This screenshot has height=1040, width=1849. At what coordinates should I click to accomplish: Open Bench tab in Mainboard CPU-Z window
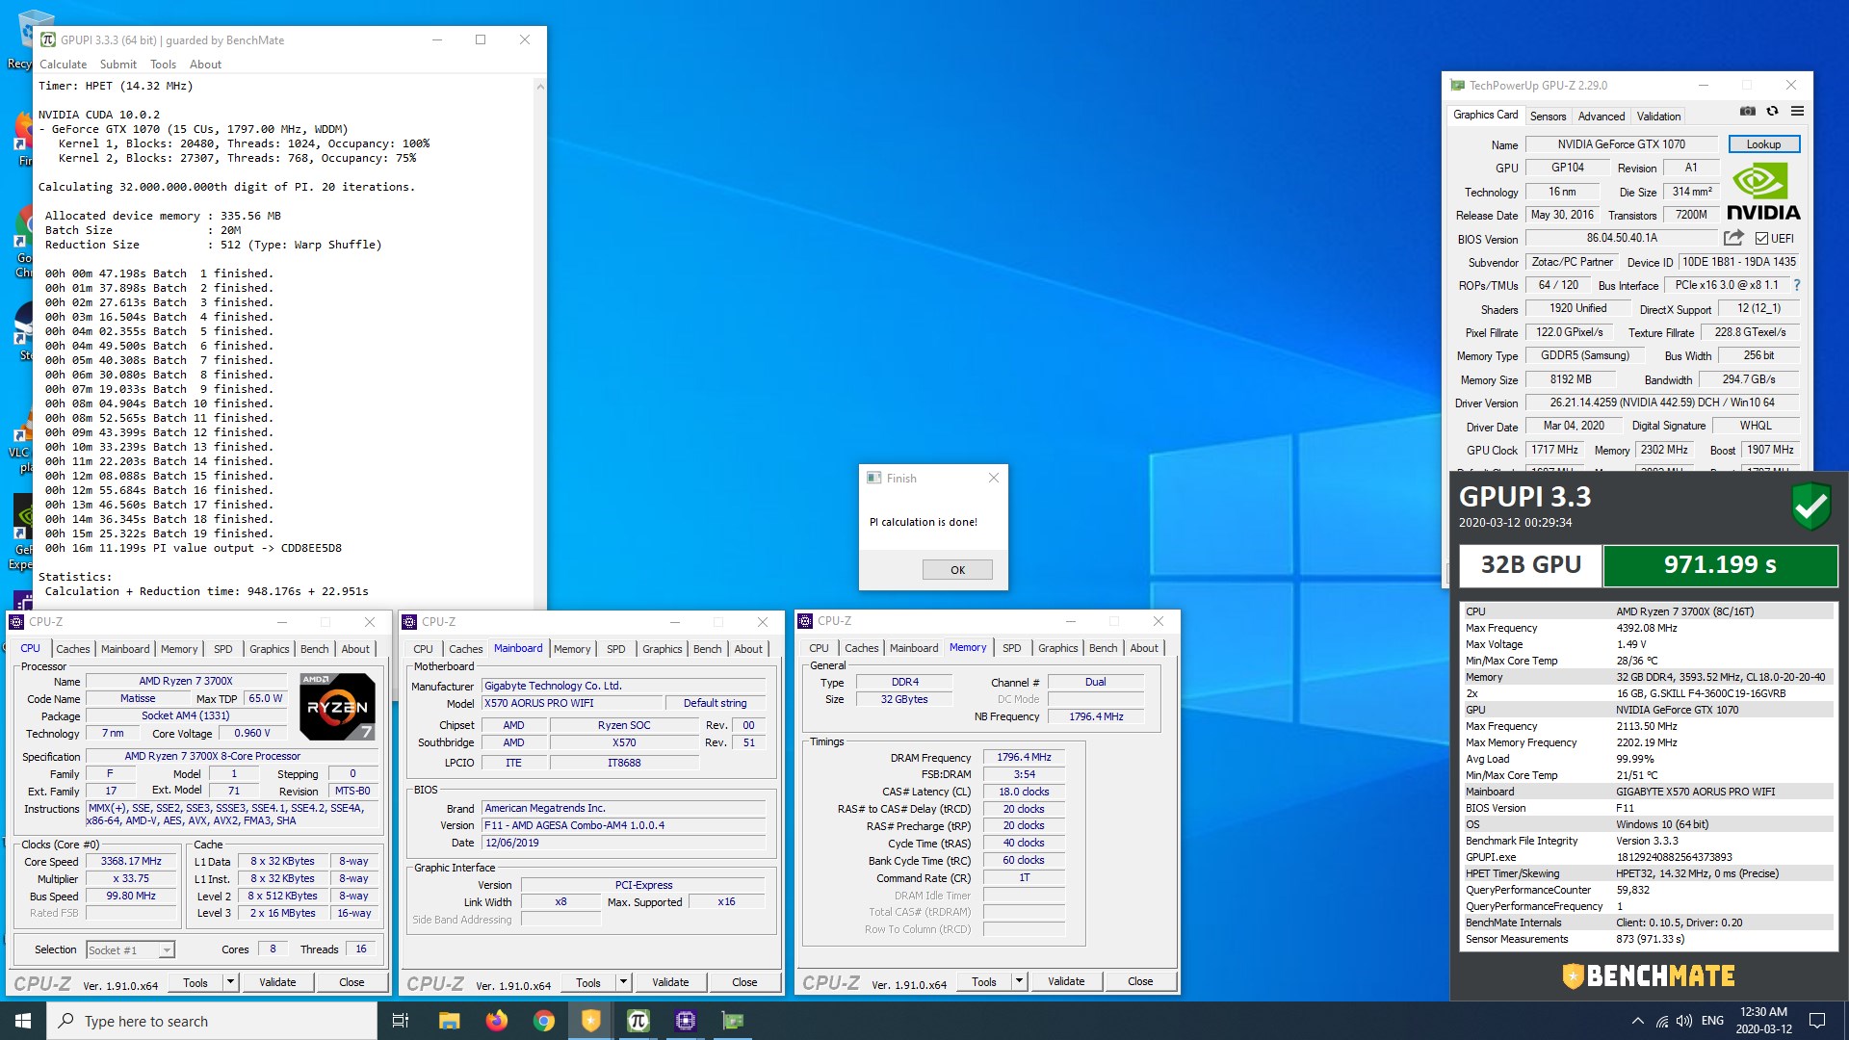pos(707,649)
